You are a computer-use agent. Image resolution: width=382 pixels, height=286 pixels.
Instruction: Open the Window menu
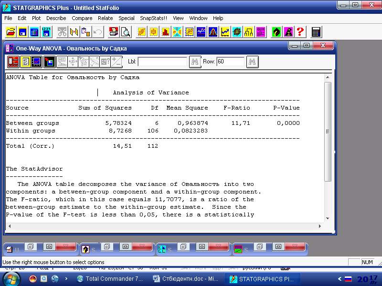pos(198,18)
